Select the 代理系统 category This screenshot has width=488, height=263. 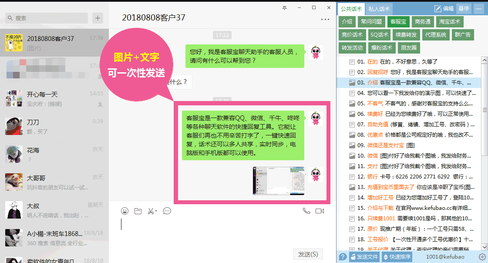click(436, 34)
